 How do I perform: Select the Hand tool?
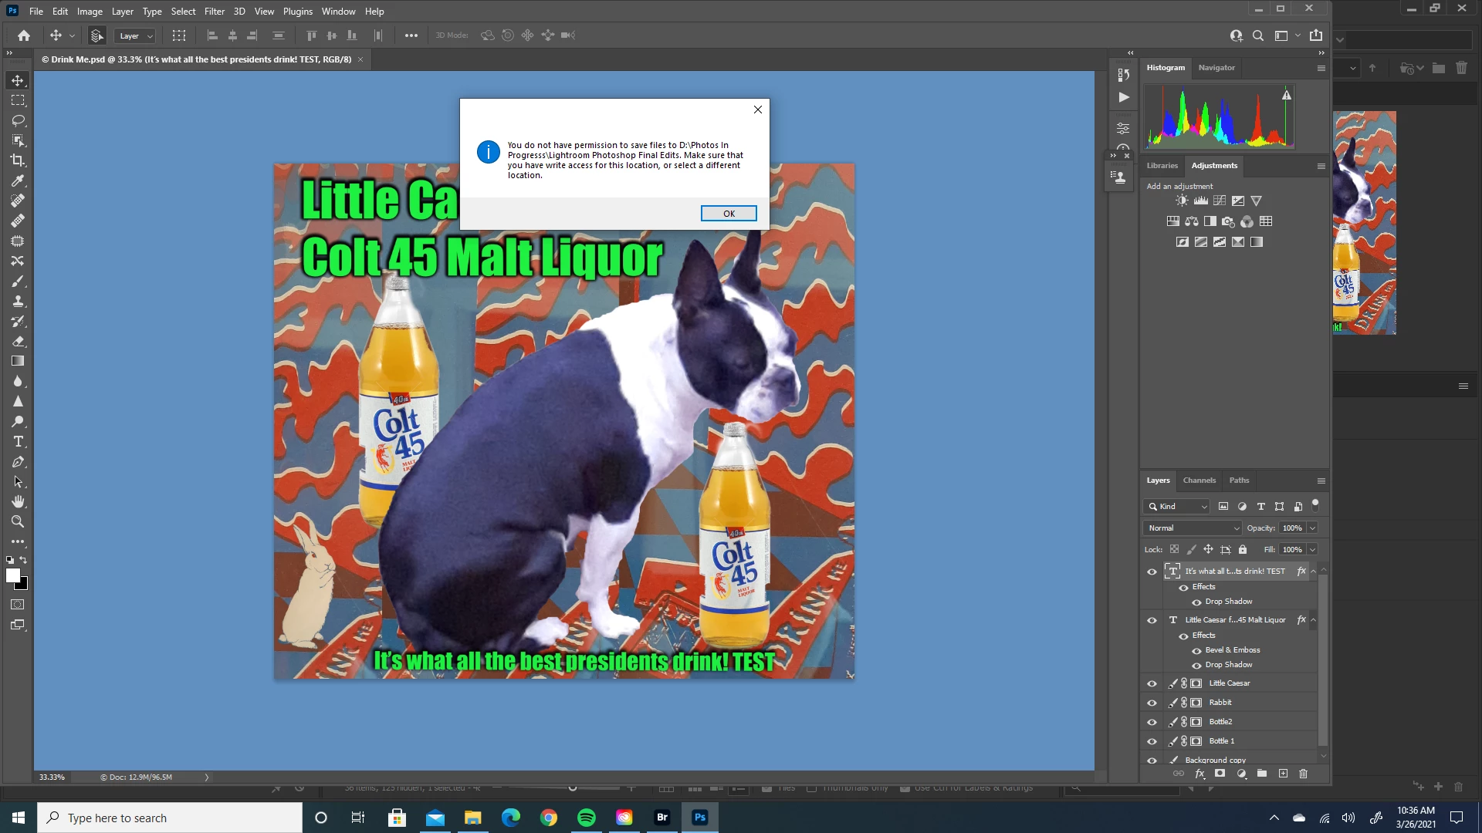click(18, 502)
